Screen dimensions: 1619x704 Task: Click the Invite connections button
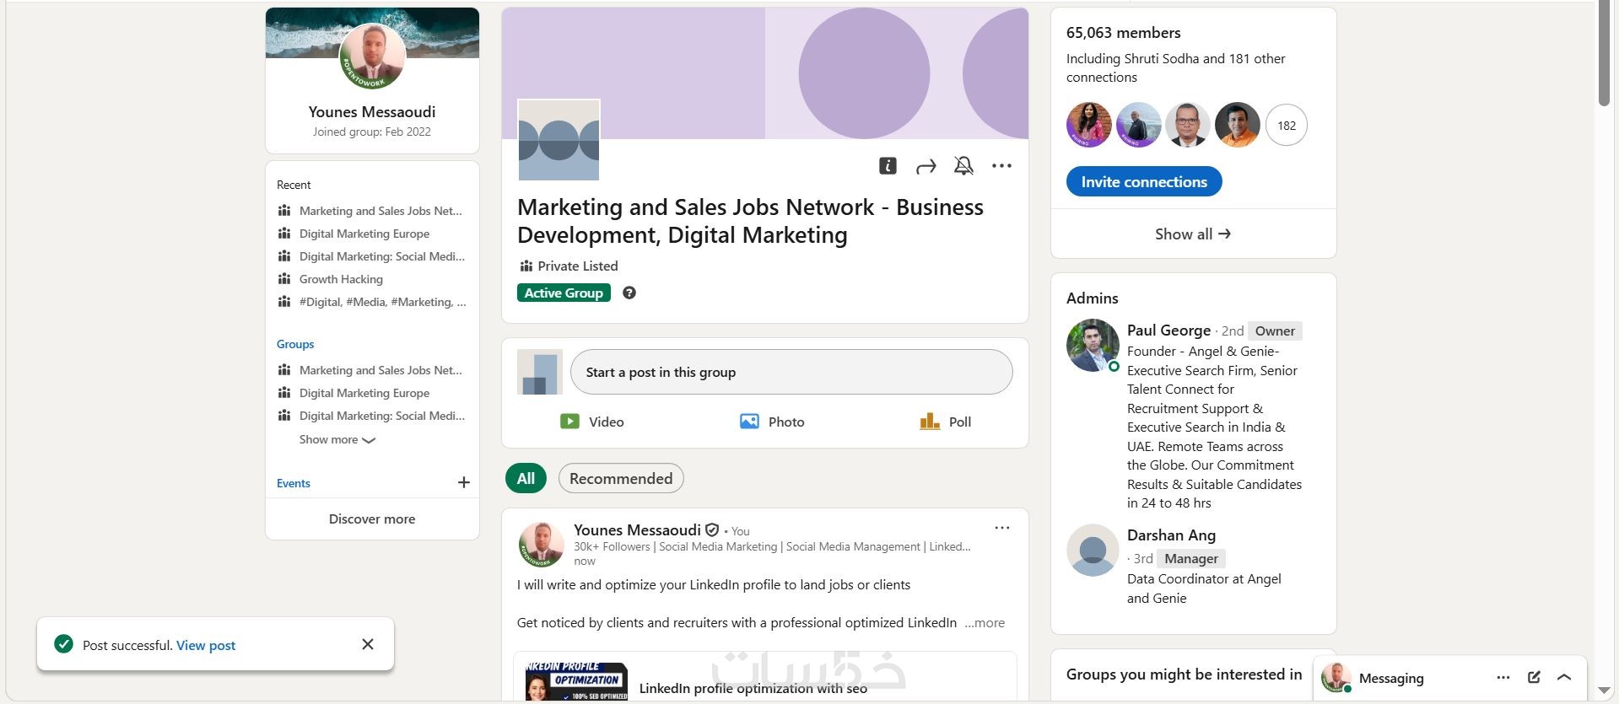(x=1144, y=181)
